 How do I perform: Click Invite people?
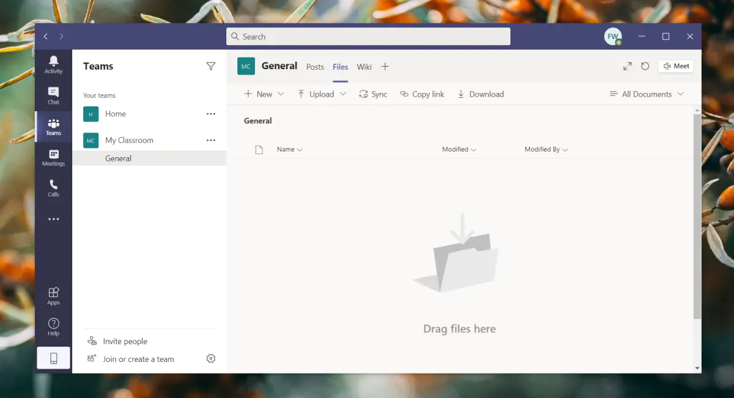pyautogui.click(x=117, y=341)
